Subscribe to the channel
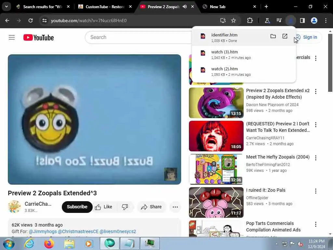The height and width of the screenshot is (250, 333). 77,207
